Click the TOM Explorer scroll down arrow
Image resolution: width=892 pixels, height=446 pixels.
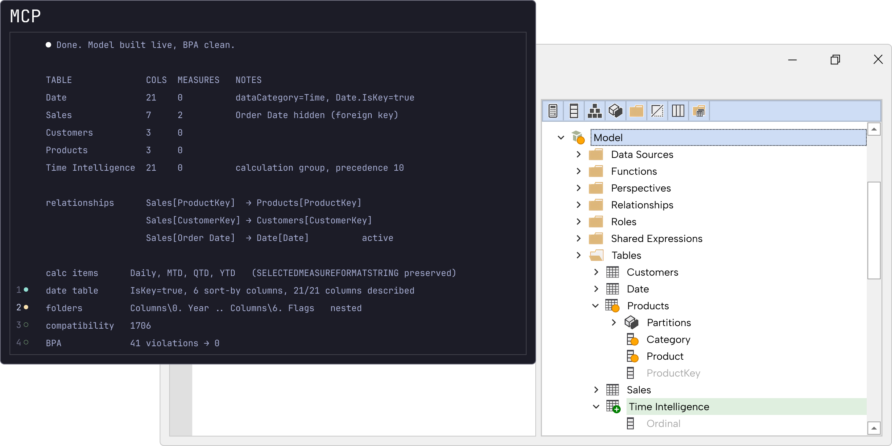tap(874, 428)
